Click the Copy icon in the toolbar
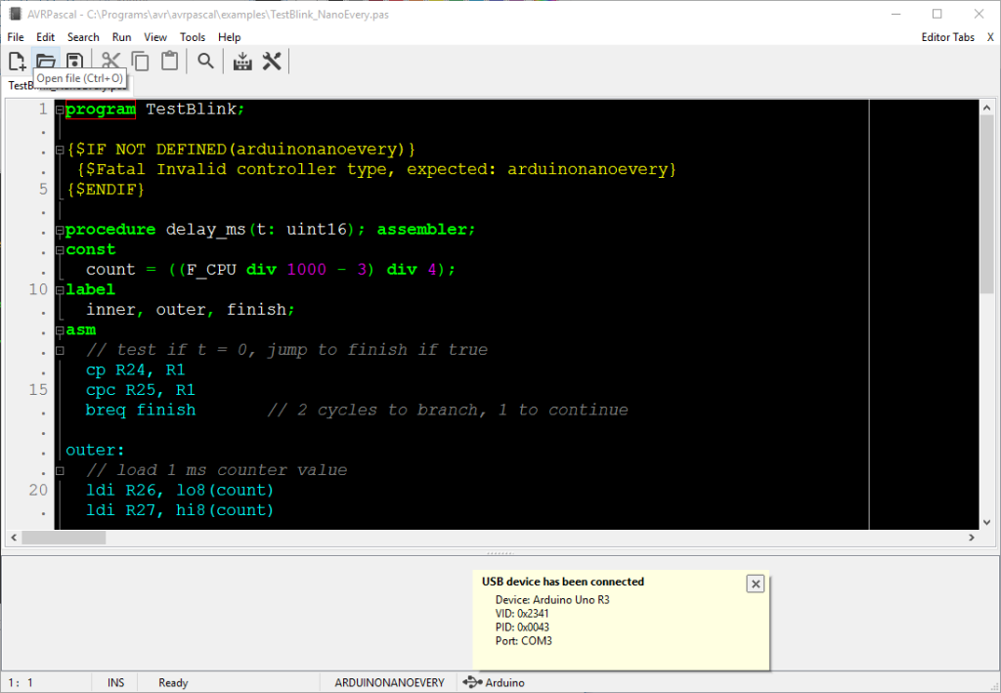 [141, 62]
